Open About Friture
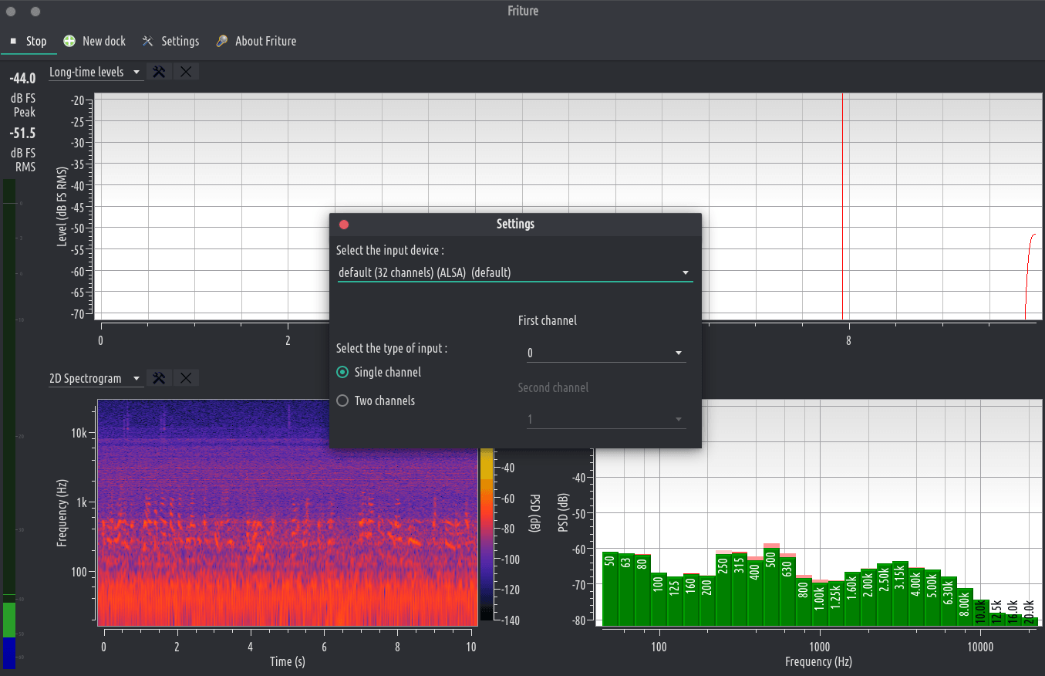The image size is (1045, 676). tap(256, 41)
